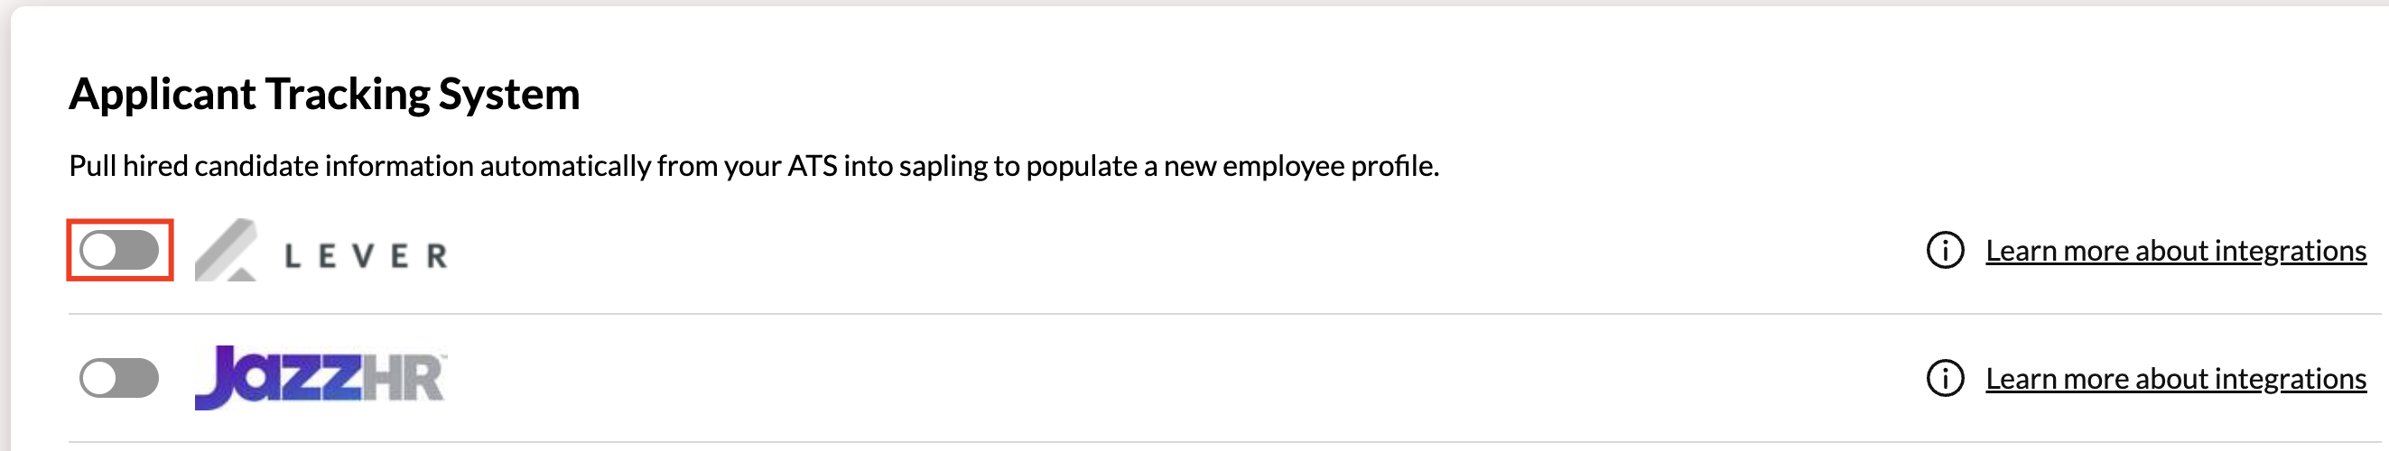Viewport: 2389px width, 451px height.
Task: Click the white knob of JazzHR toggle
Action: [x=98, y=378]
